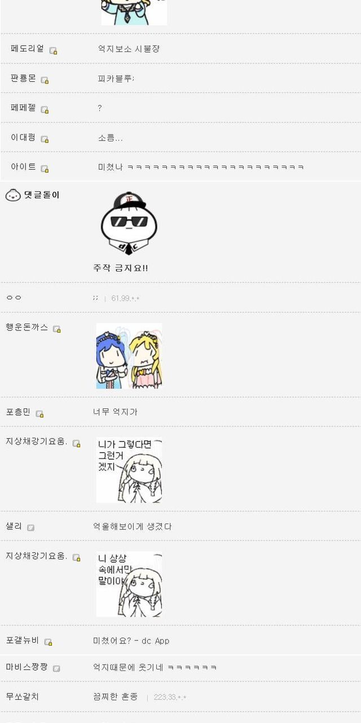Viewport: 361px width, 723px height.
Task: Click the '니 상상 속에서만 말이야' sticker image
Action: [129, 584]
